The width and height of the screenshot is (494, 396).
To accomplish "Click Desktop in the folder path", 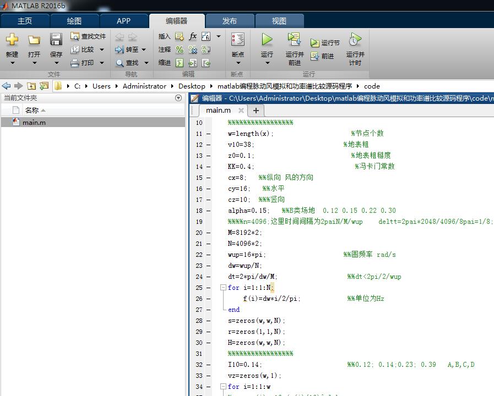I will (x=192, y=86).
